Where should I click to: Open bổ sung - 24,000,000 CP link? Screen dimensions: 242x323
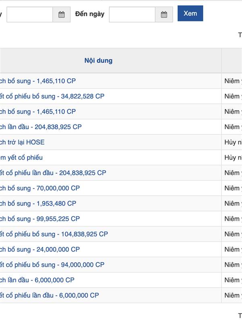click(40, 250)
